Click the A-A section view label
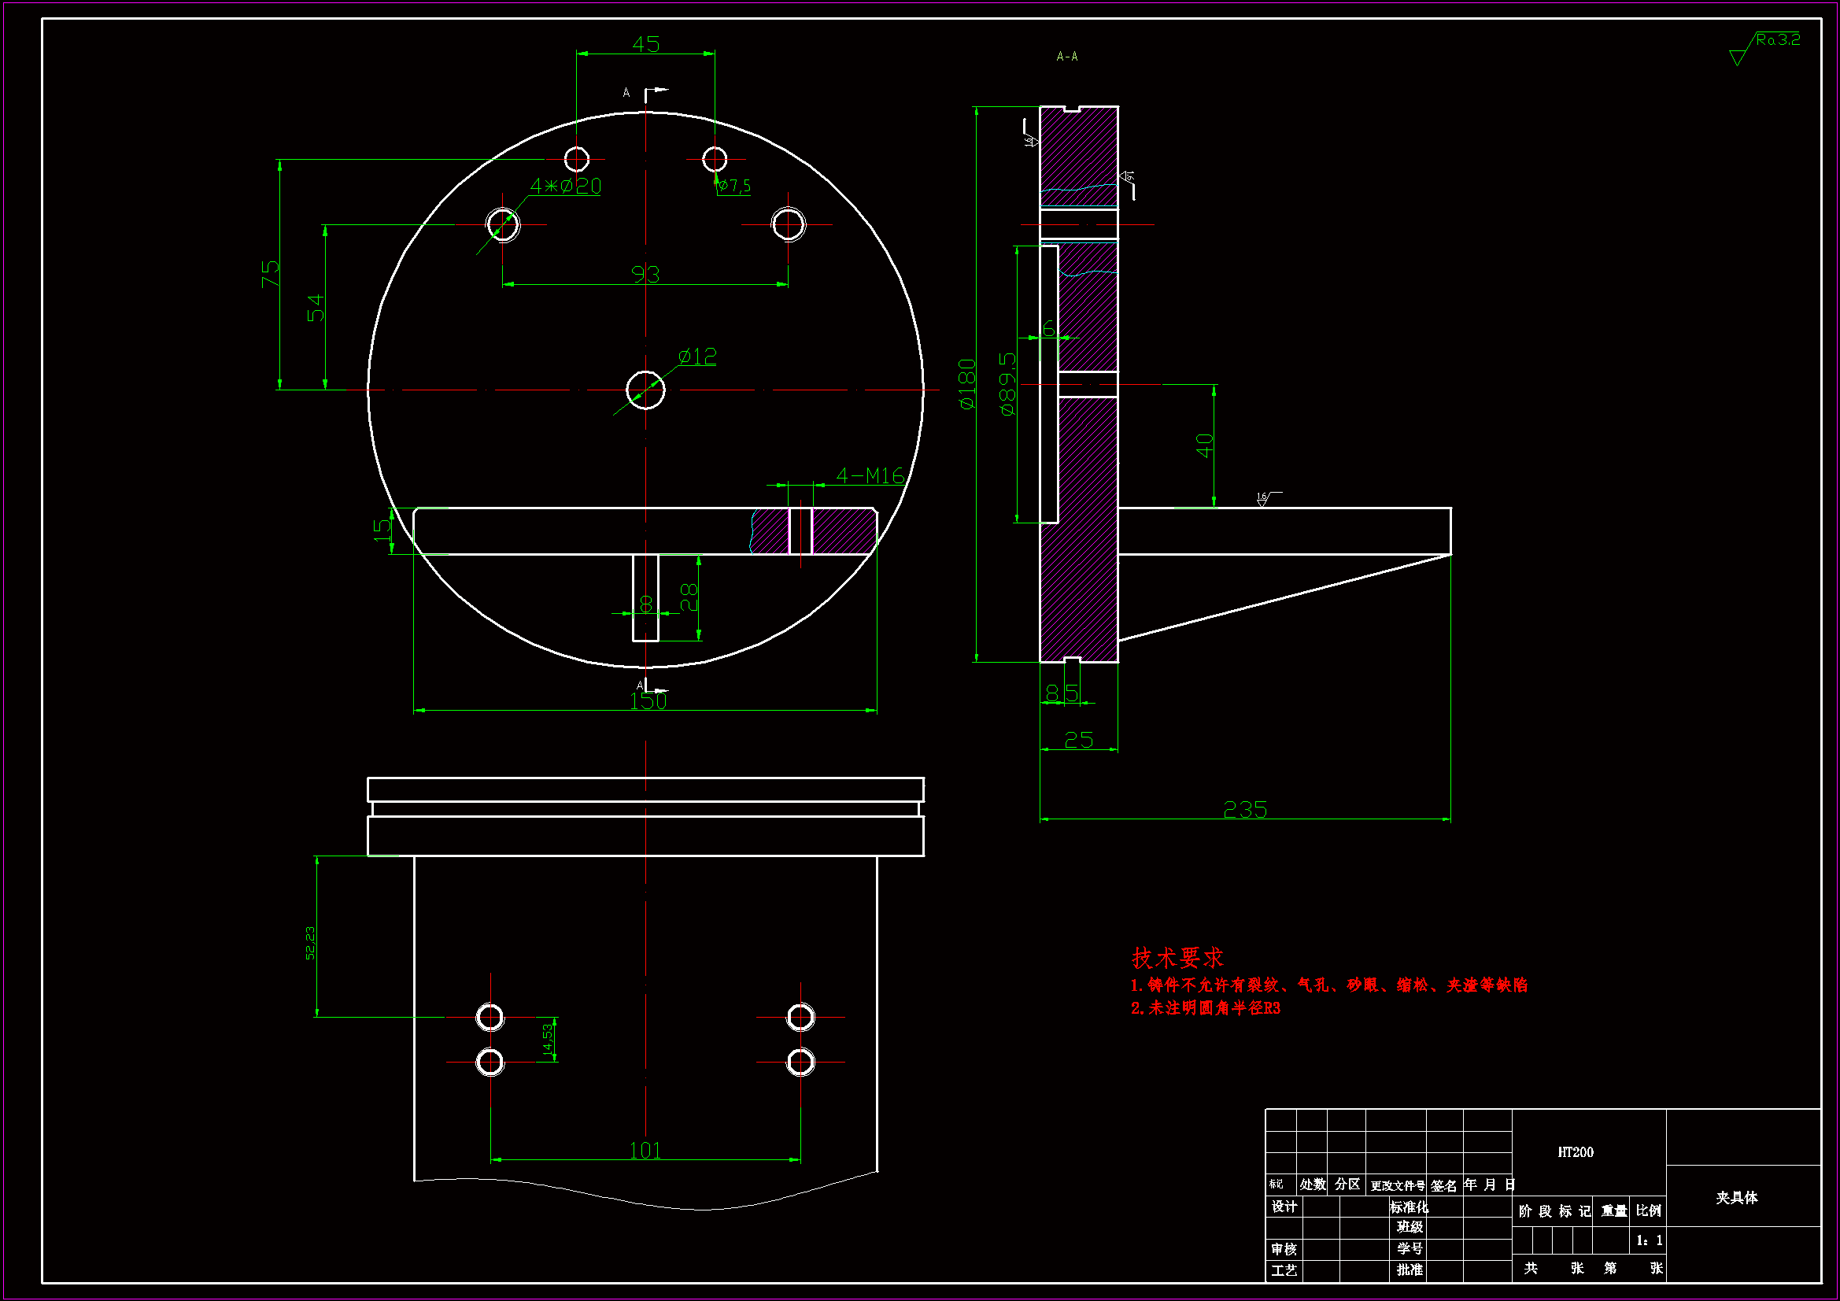This screenshot has width=1840, height=1301. pyautogui.click(x=1066, y=57)
